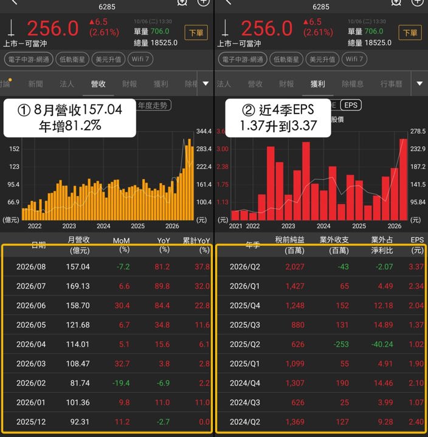Select the 2025/Q1 earnings row
Viewport: 428px width, 437px height.
click(321, 364)
